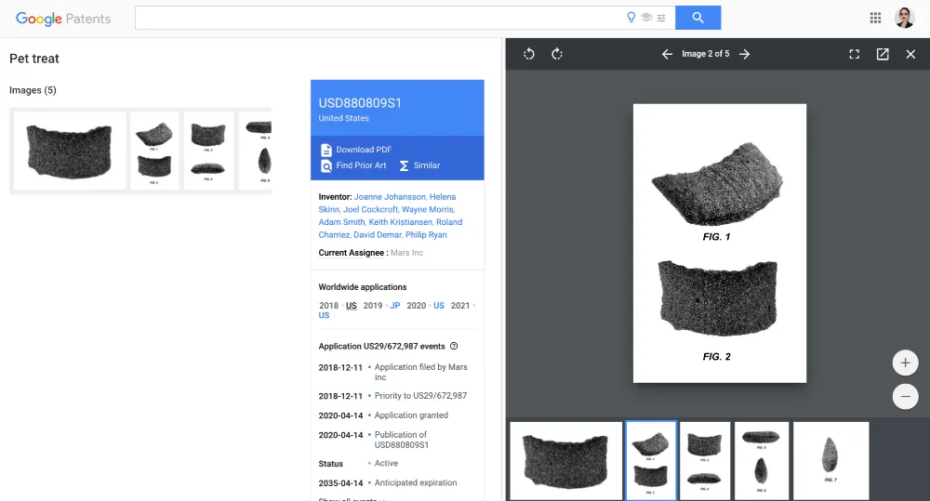The image size is (930, 501).
Task: Open inventor Keith Kristiansen link
Action: coord(400,222)
